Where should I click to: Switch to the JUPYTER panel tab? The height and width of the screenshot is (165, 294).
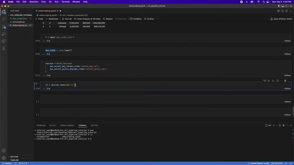[x=94, y=125]
